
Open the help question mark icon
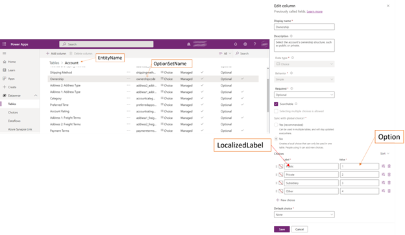tap(254, 44)
